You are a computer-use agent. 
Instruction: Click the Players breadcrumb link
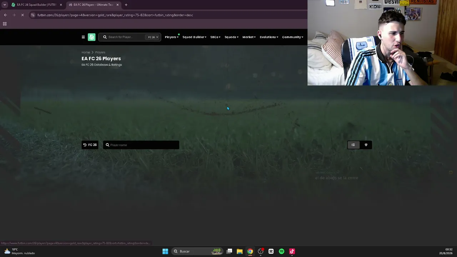coord(100,52)
